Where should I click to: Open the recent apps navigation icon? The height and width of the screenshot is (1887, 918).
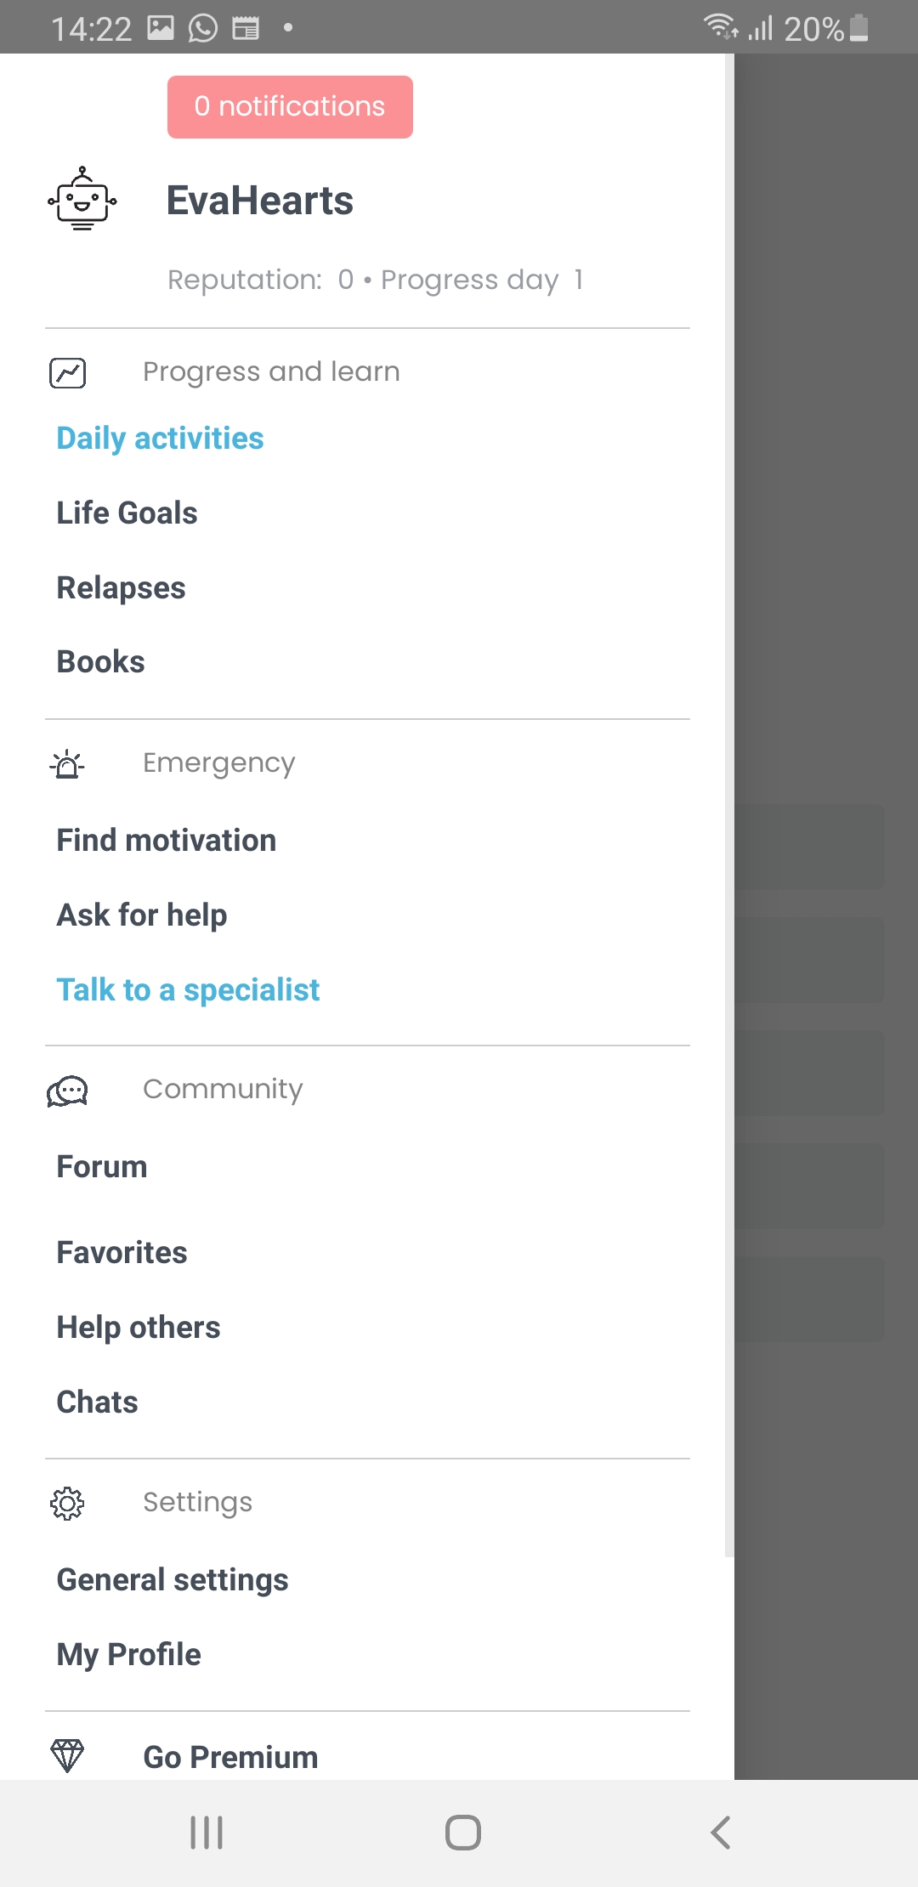(207, 1833)
